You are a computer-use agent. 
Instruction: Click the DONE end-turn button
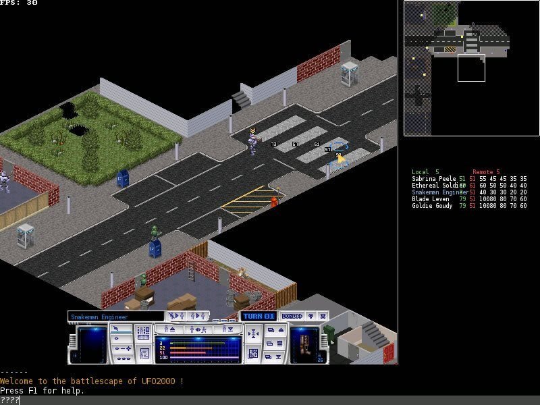292,316
